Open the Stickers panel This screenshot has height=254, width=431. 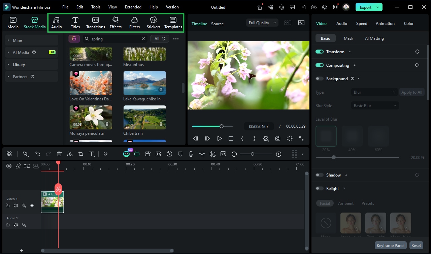click(154, 23)
